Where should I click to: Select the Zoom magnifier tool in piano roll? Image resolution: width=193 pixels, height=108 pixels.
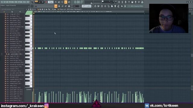point(53,9)
